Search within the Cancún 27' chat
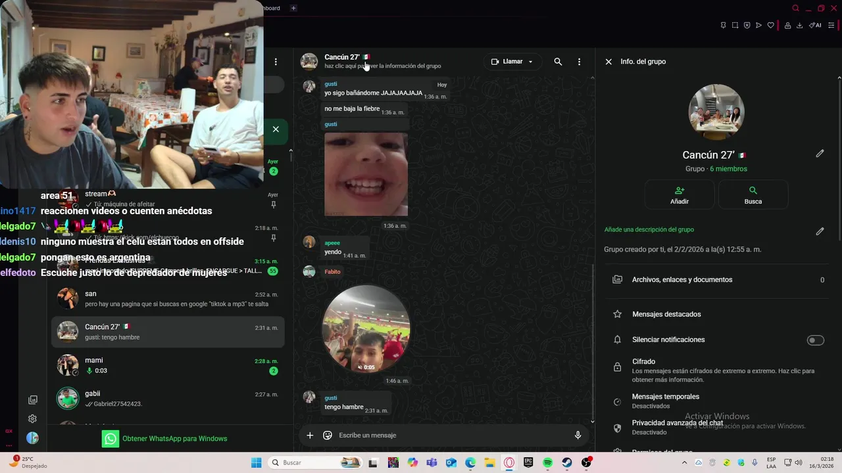The image size is (842, 473). [558, 62]
